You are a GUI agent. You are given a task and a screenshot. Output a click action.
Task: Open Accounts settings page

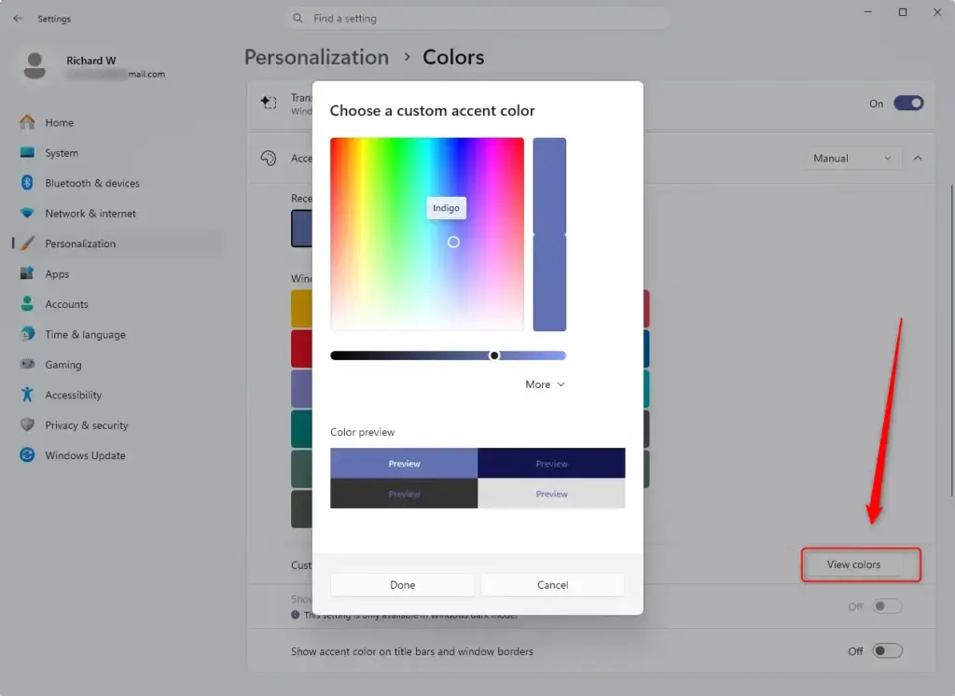point(118,304)
